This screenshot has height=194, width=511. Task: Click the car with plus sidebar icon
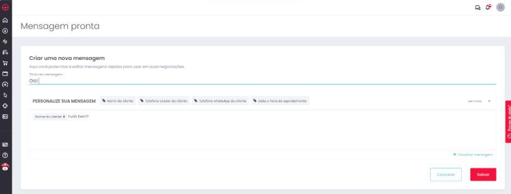[x=5, y=52]
